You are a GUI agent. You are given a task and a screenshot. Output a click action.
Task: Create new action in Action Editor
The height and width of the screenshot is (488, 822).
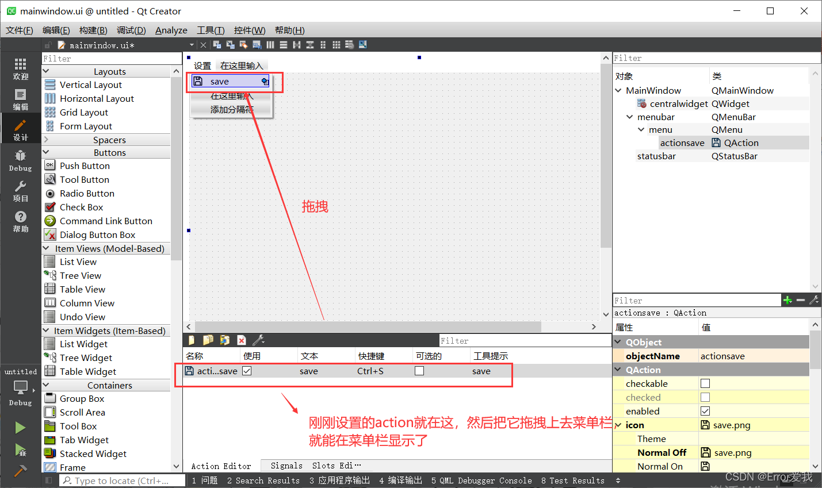(192, 340)
